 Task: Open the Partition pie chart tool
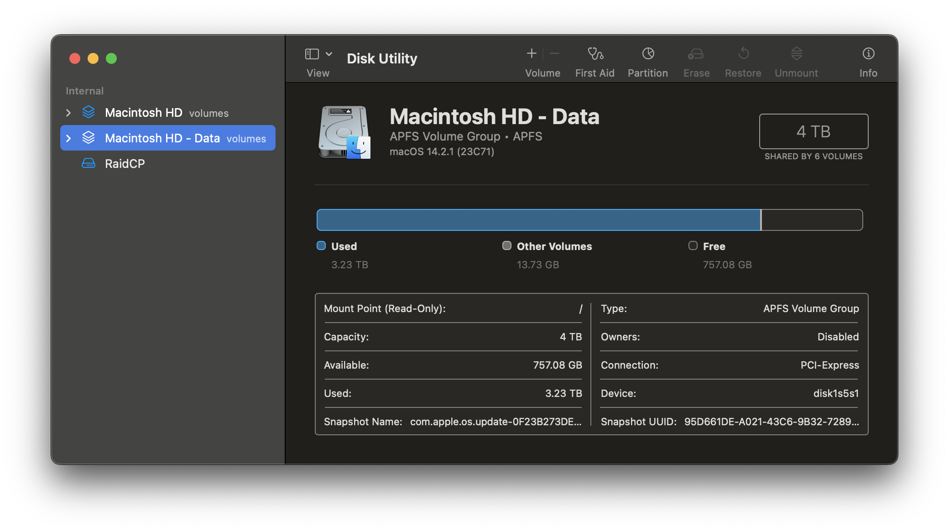pyautogui.click(x=648, y=54)
